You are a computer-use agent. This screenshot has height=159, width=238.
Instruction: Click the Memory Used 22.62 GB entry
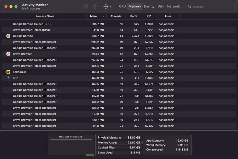119,143
